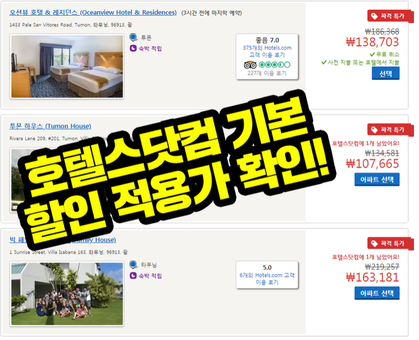This screenshot has width=419, height=340.
Task: Click the Tamuning map pin icon
Action: tap(133, 265)
